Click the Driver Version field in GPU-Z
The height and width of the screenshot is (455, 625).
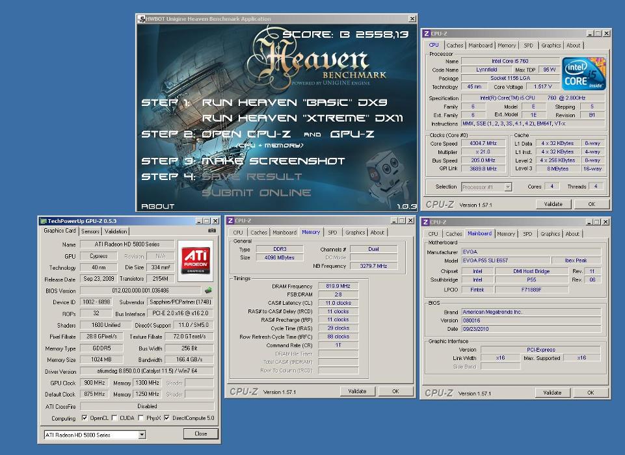147,371
